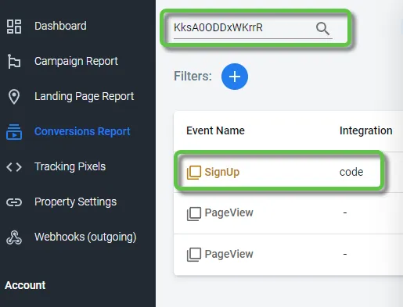Viewport: 403px width, 307px height.
Task: Click the 'code' integration cell
Action: 351,172
